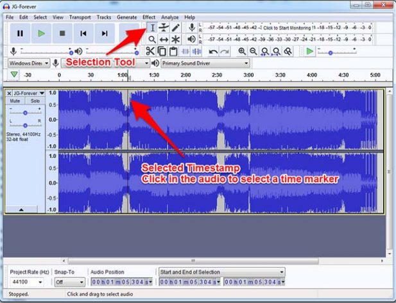Select the Envelope tool

point(164,28)
